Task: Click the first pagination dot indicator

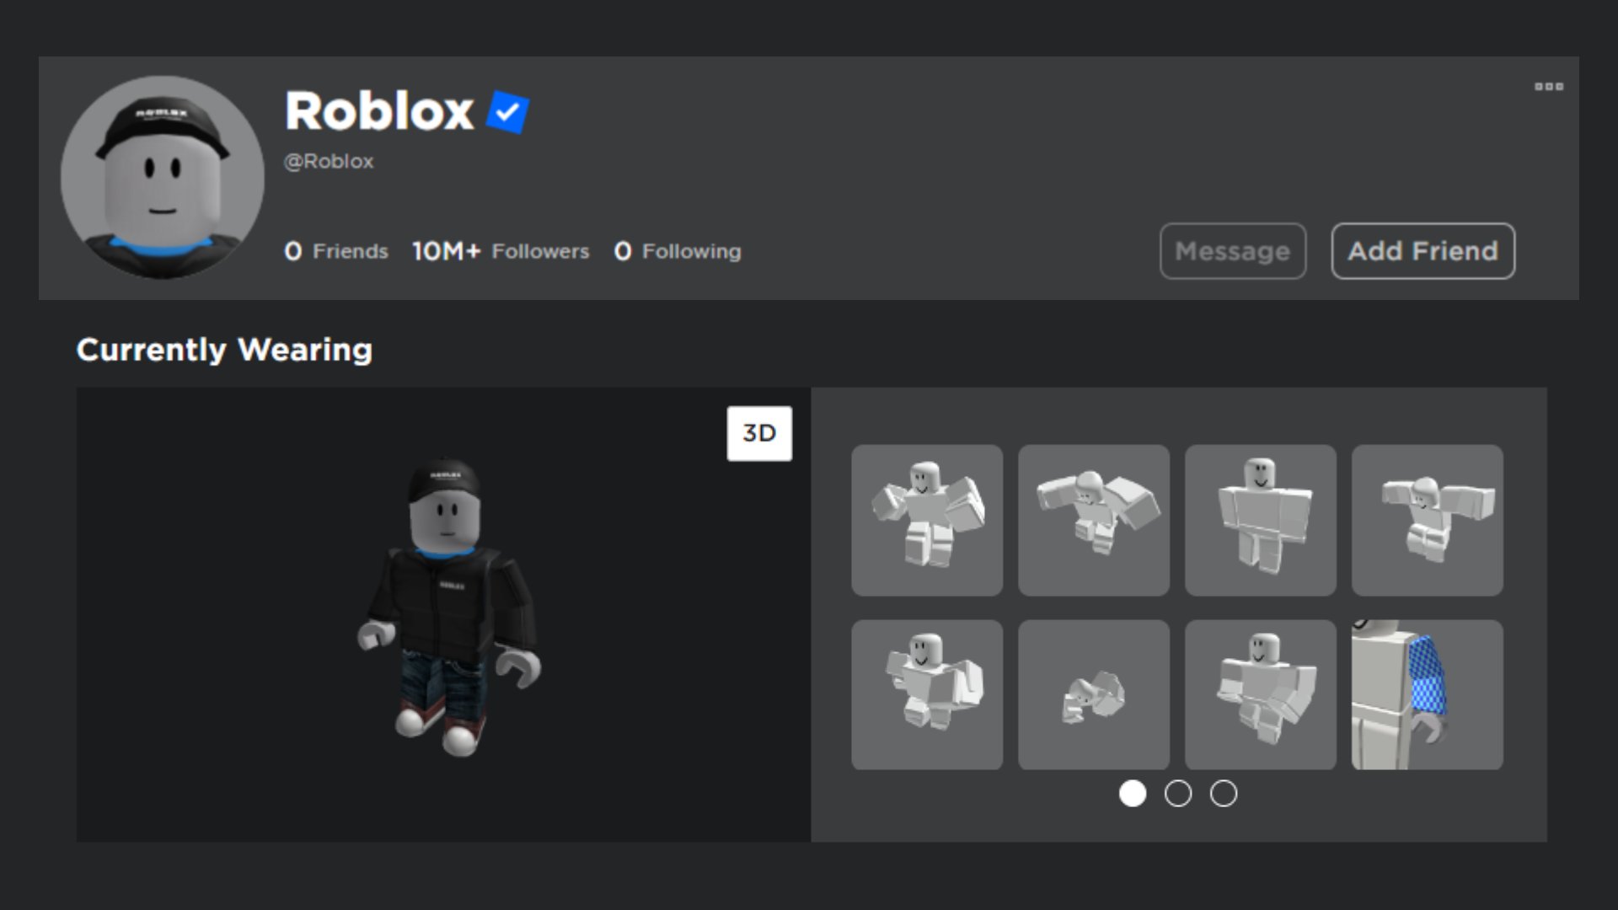Action: 1133,794
